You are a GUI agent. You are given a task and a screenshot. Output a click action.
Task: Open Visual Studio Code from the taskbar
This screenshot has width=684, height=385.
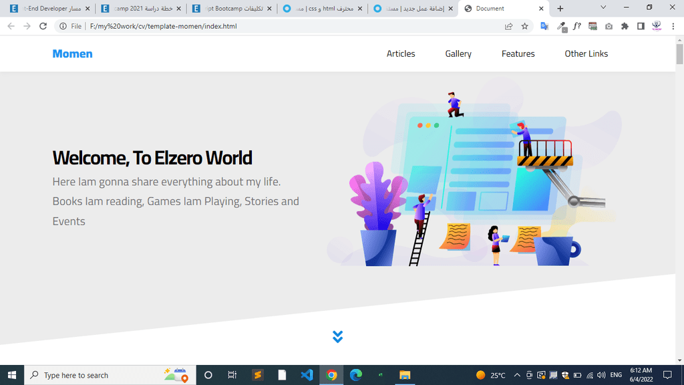click(307, 375)
